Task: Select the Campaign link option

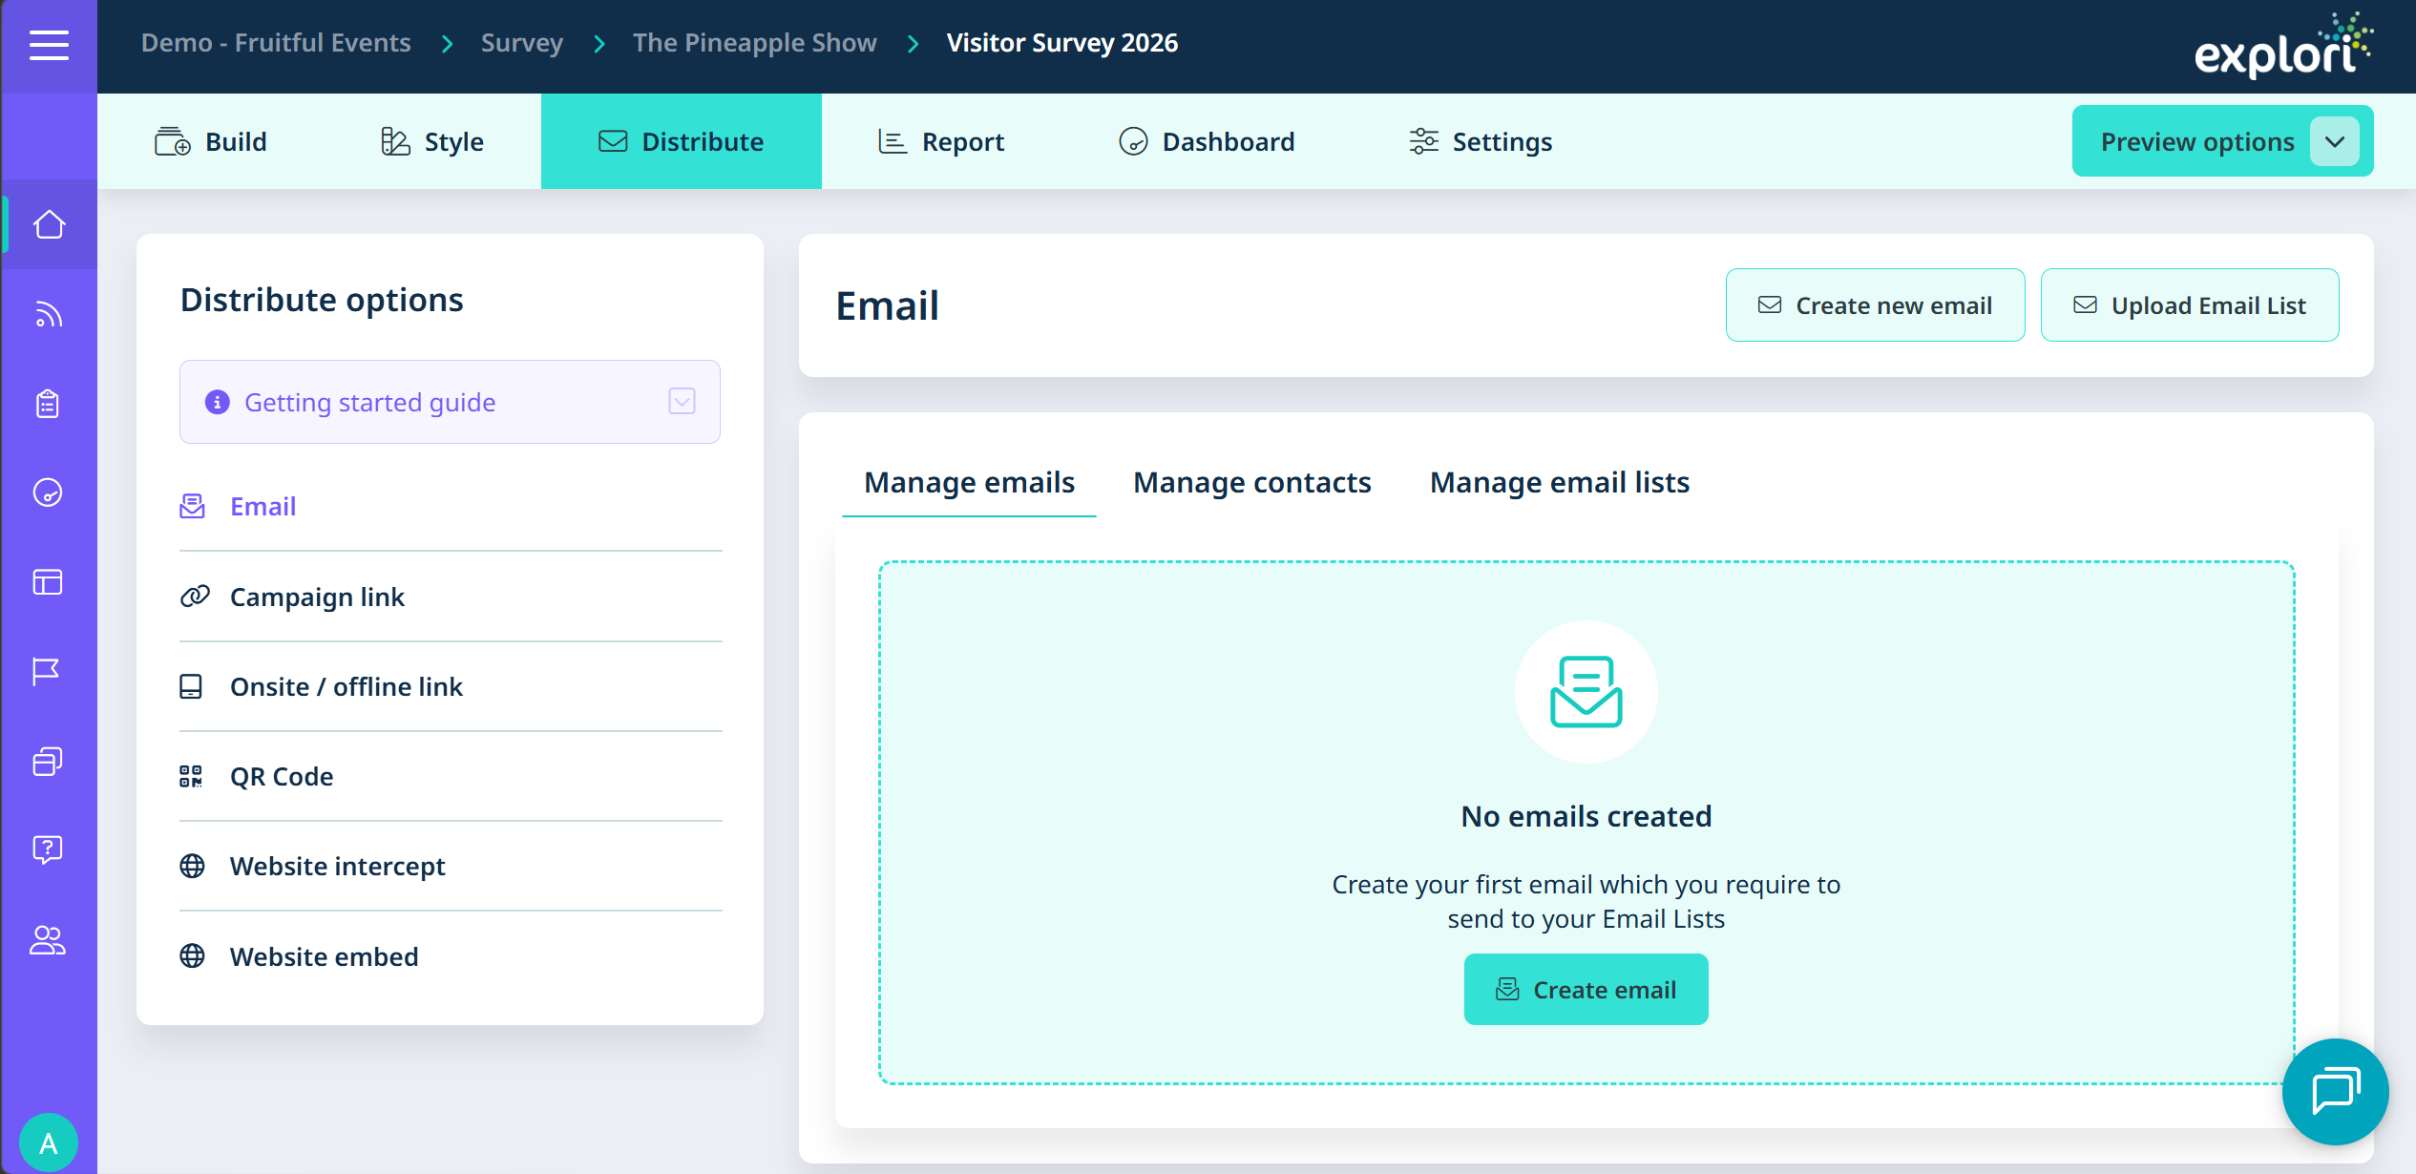Action: [317, 597]
